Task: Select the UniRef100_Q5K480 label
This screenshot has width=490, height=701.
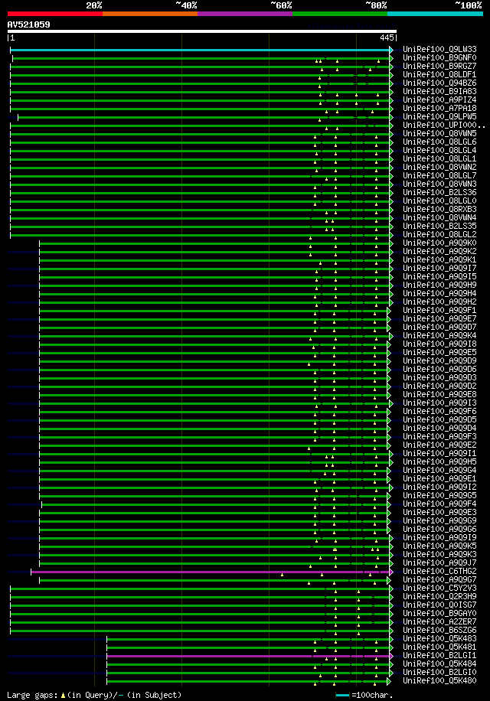Action: 439,680
